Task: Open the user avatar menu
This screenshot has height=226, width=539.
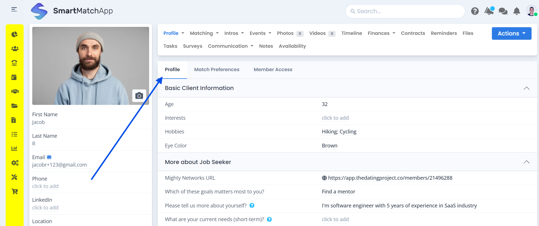Action: [531, 11]
